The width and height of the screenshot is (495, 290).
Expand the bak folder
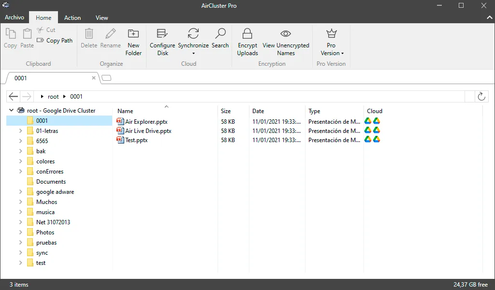click(20, 151)
